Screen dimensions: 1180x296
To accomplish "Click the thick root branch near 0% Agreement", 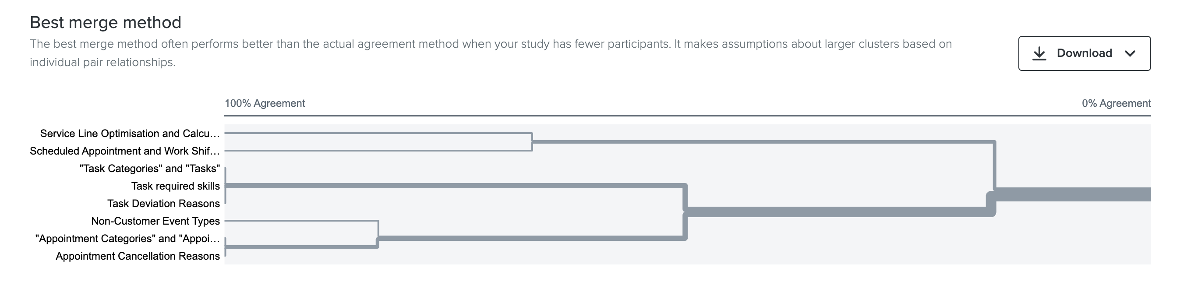I will click(1072, 194).
